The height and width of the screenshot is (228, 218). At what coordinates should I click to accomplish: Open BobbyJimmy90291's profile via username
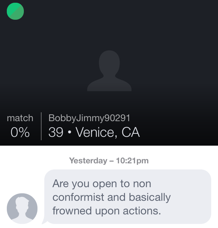(89, 118)
